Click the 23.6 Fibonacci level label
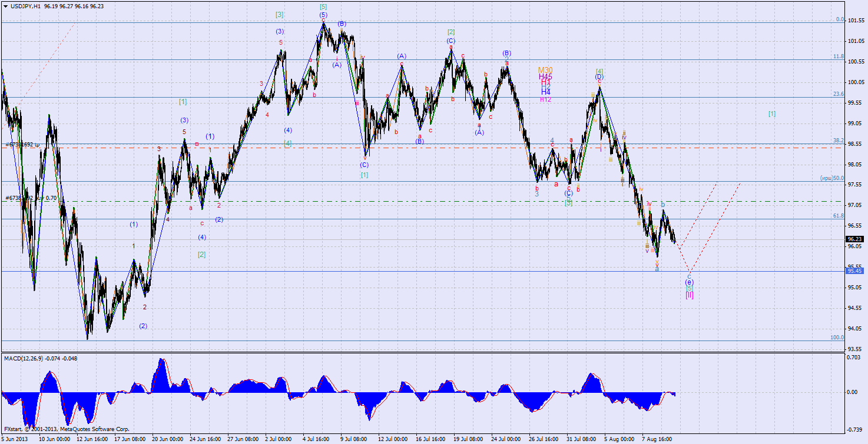868x444 pixels. [839, 94]
